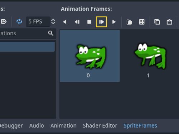179x134 pixels.
Task: Stop the animation playback
Action: click(89, 22)
